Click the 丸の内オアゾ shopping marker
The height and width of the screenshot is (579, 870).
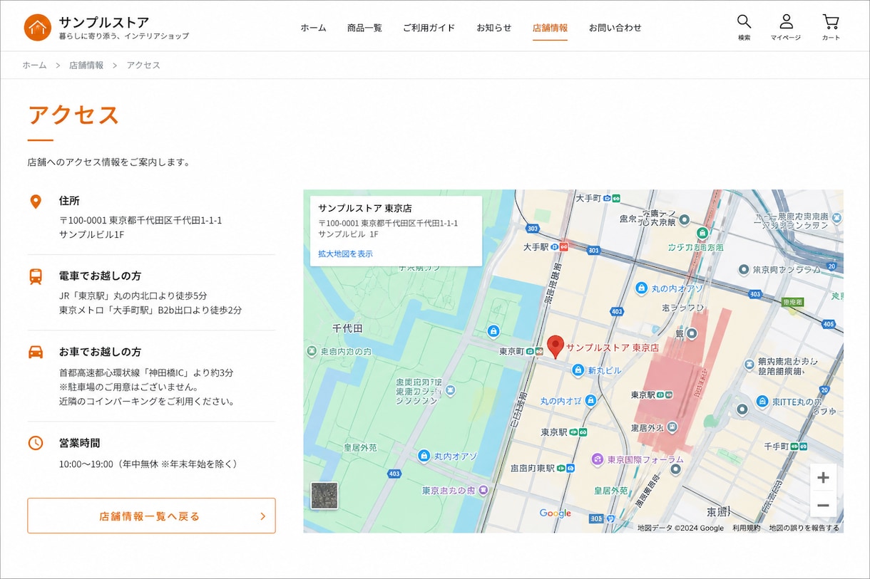pos(641,288)
